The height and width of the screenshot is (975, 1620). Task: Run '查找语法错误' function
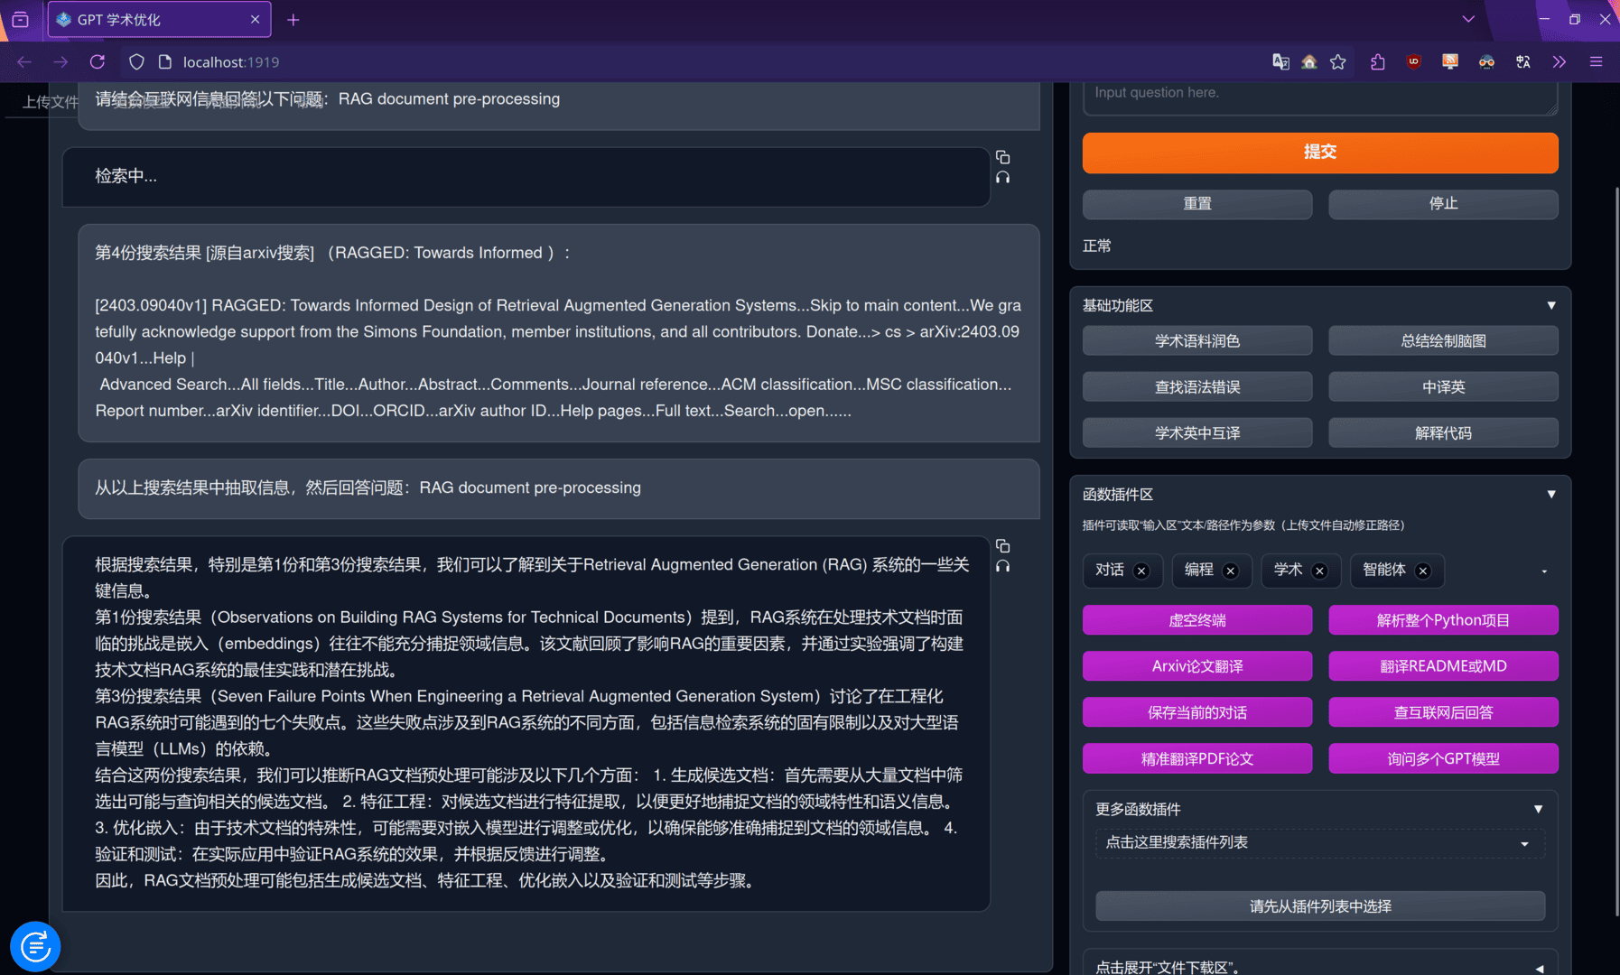[1197, 386]
